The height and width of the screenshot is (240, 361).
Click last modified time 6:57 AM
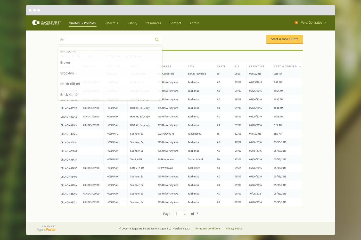click(x=278, y=125)
